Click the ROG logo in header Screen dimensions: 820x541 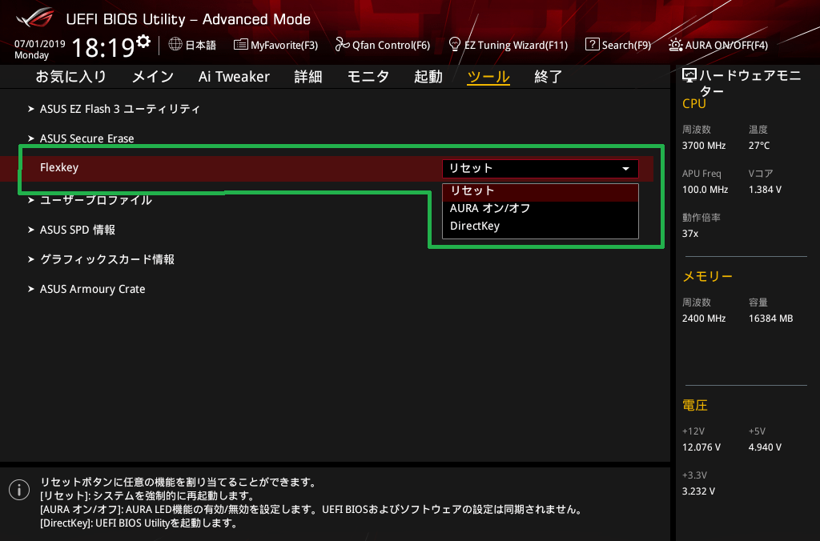pyautogui.click(x=35, y=18)
